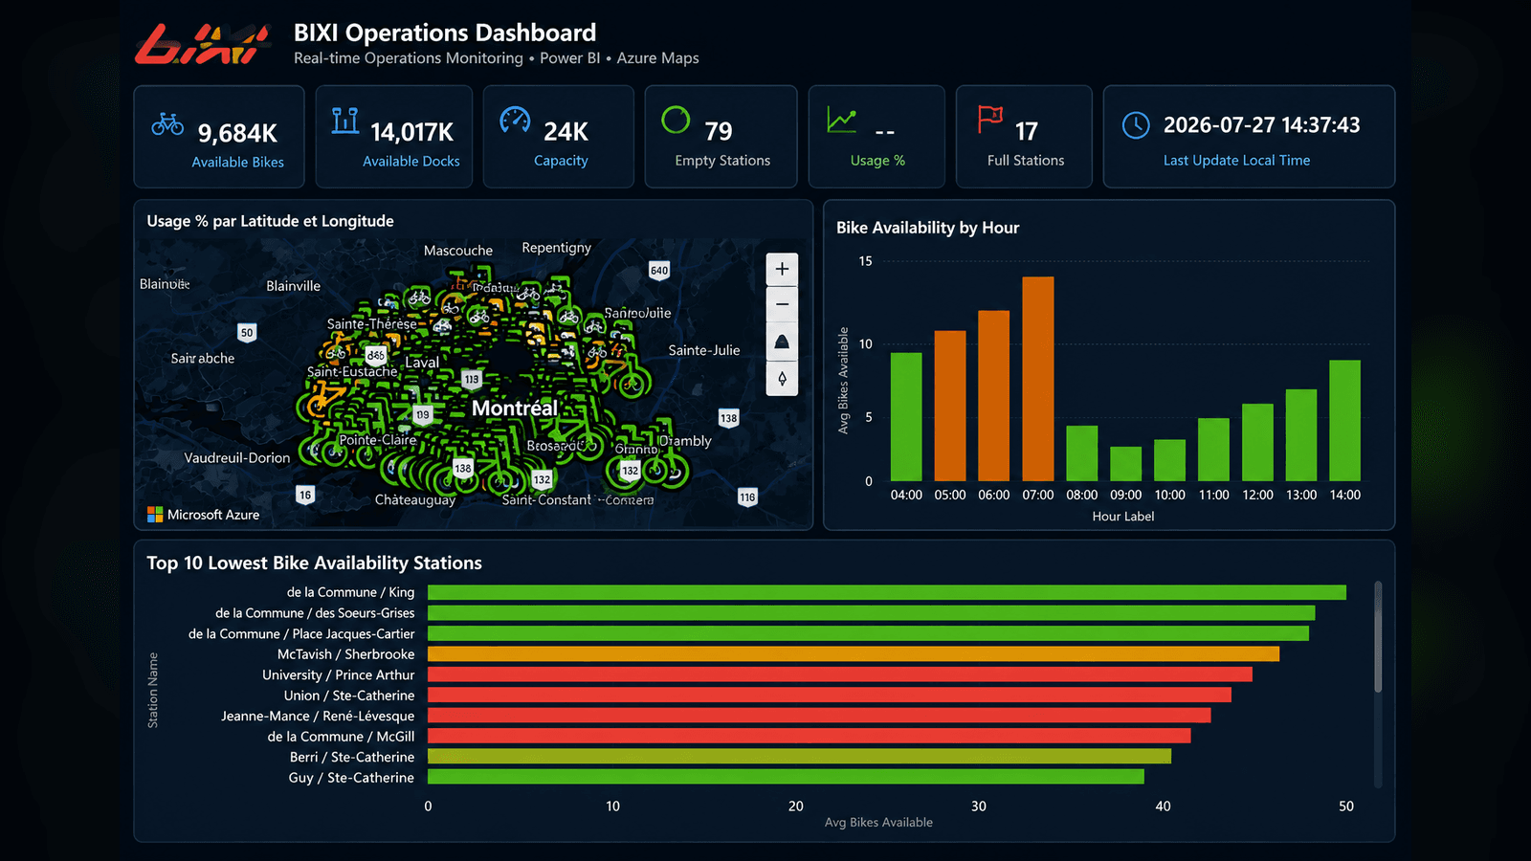Click the Union / Ste-Catherine station label
Viewport: 1531px width, 861px height.
pyautogui.click(x=349, y=695)
